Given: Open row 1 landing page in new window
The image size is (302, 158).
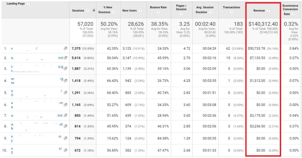Looking at the screenshot, I should [x=65, y=49].
